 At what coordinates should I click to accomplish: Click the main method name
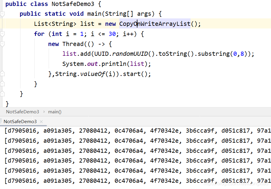(94, 14)
